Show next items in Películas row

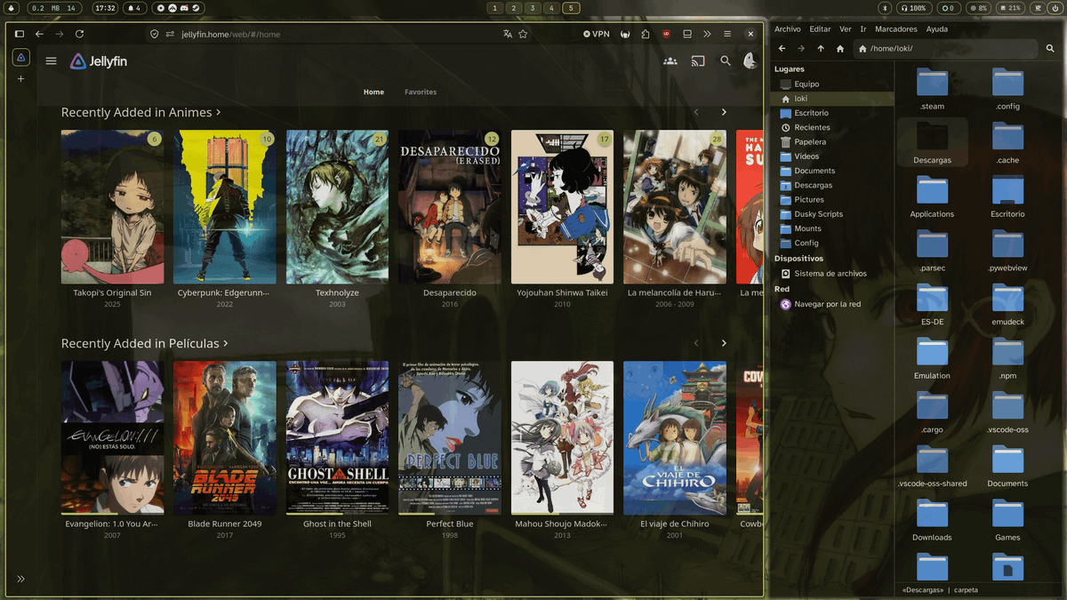click(724, 343)
